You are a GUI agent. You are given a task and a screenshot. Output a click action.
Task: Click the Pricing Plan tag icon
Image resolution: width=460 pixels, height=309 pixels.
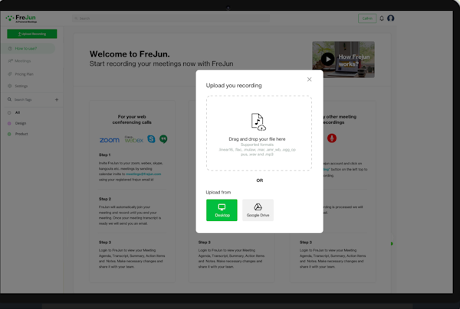pyautogui.click(x=10, y=74)
